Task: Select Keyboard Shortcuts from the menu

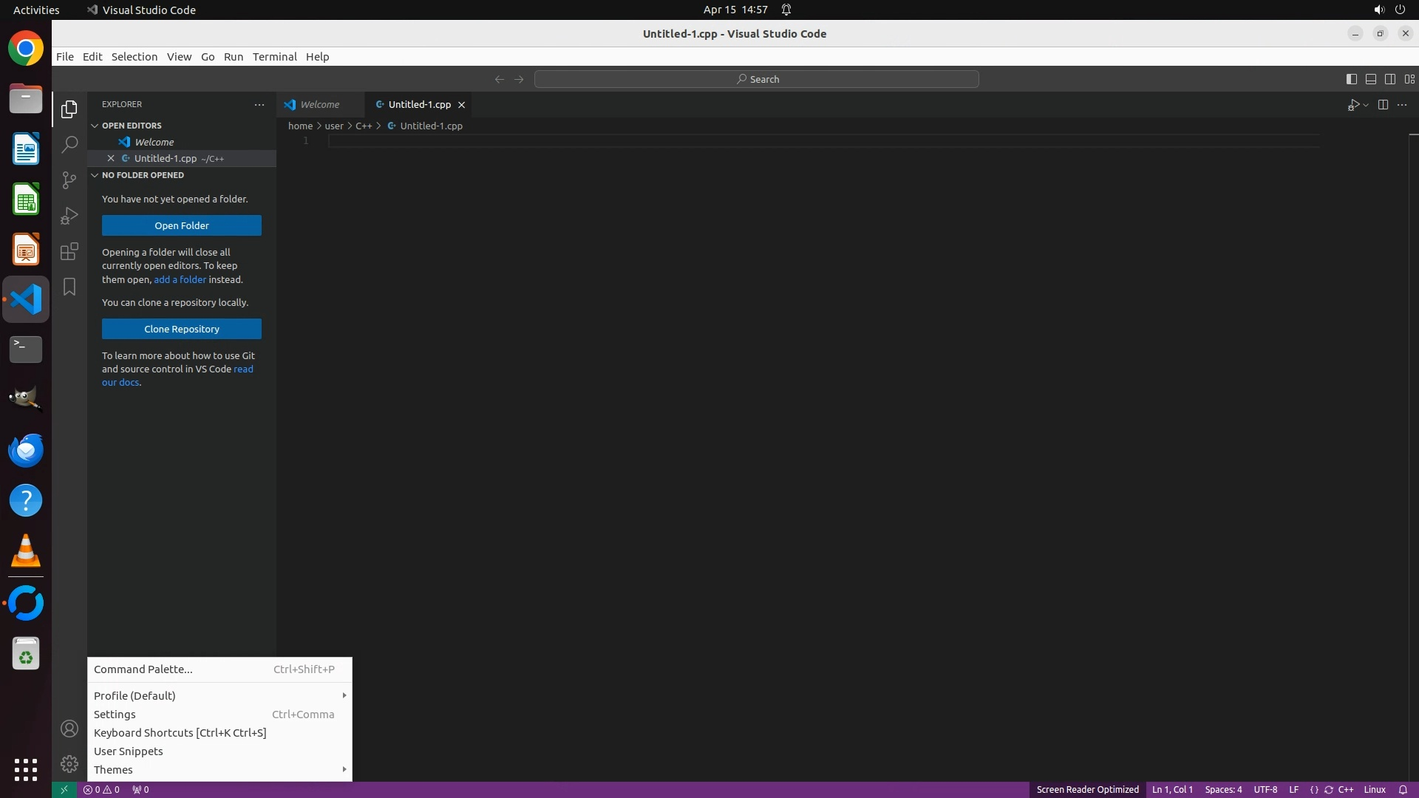Action: (180, 733)
